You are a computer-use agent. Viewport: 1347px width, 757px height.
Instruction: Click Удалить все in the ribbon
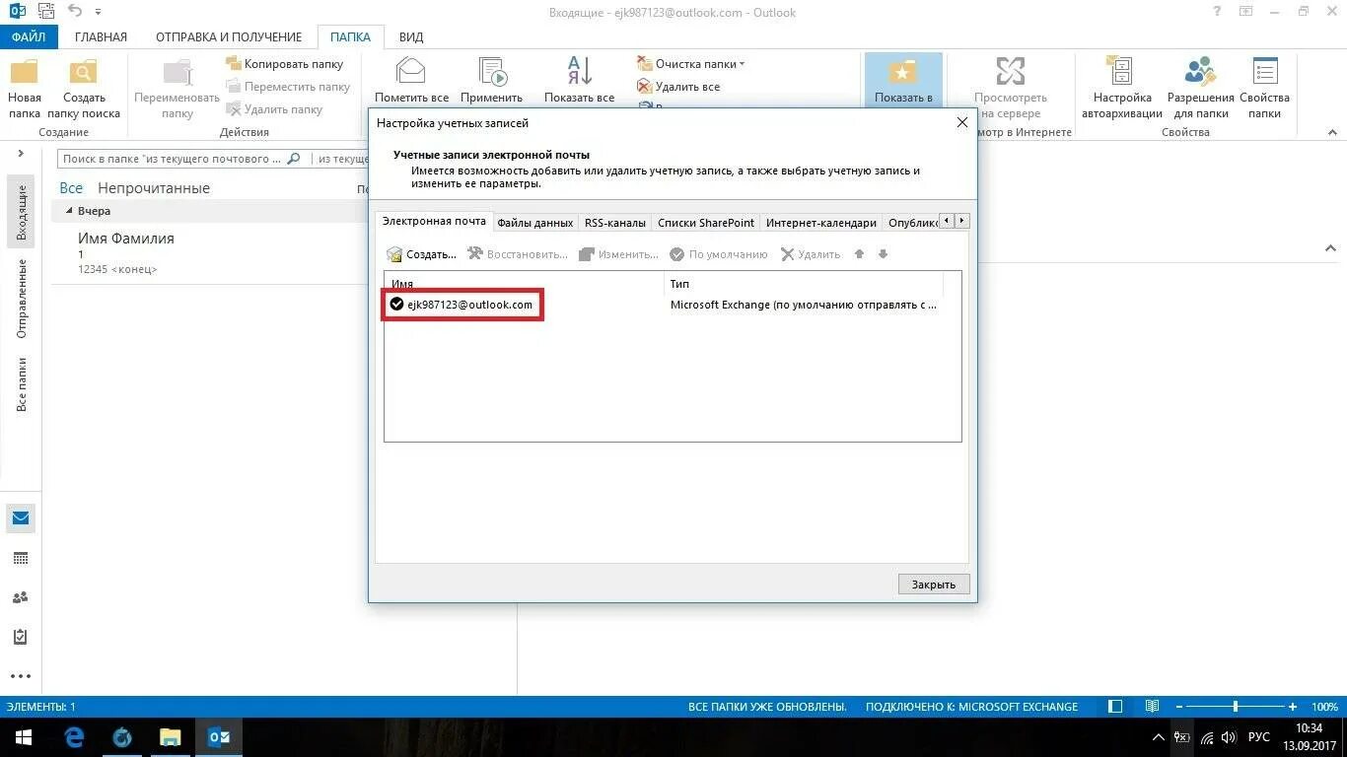point(678,87)
